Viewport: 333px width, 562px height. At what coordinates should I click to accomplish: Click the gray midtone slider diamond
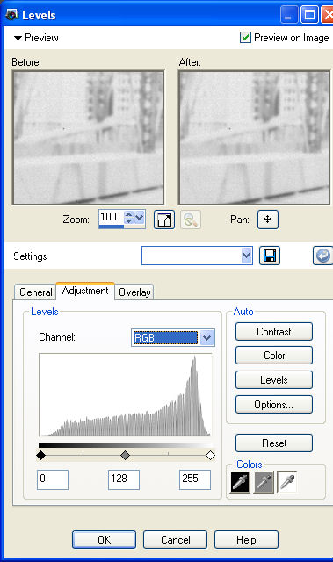click(x=125, y=455)
